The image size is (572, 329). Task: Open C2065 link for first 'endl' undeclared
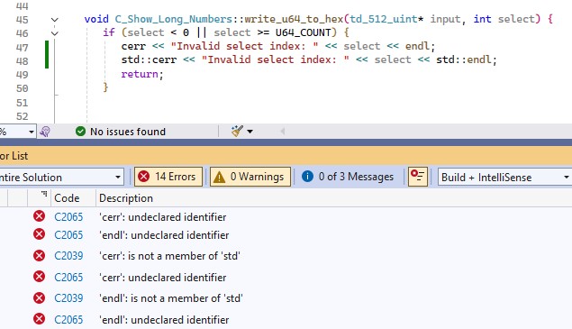(68, 234)
